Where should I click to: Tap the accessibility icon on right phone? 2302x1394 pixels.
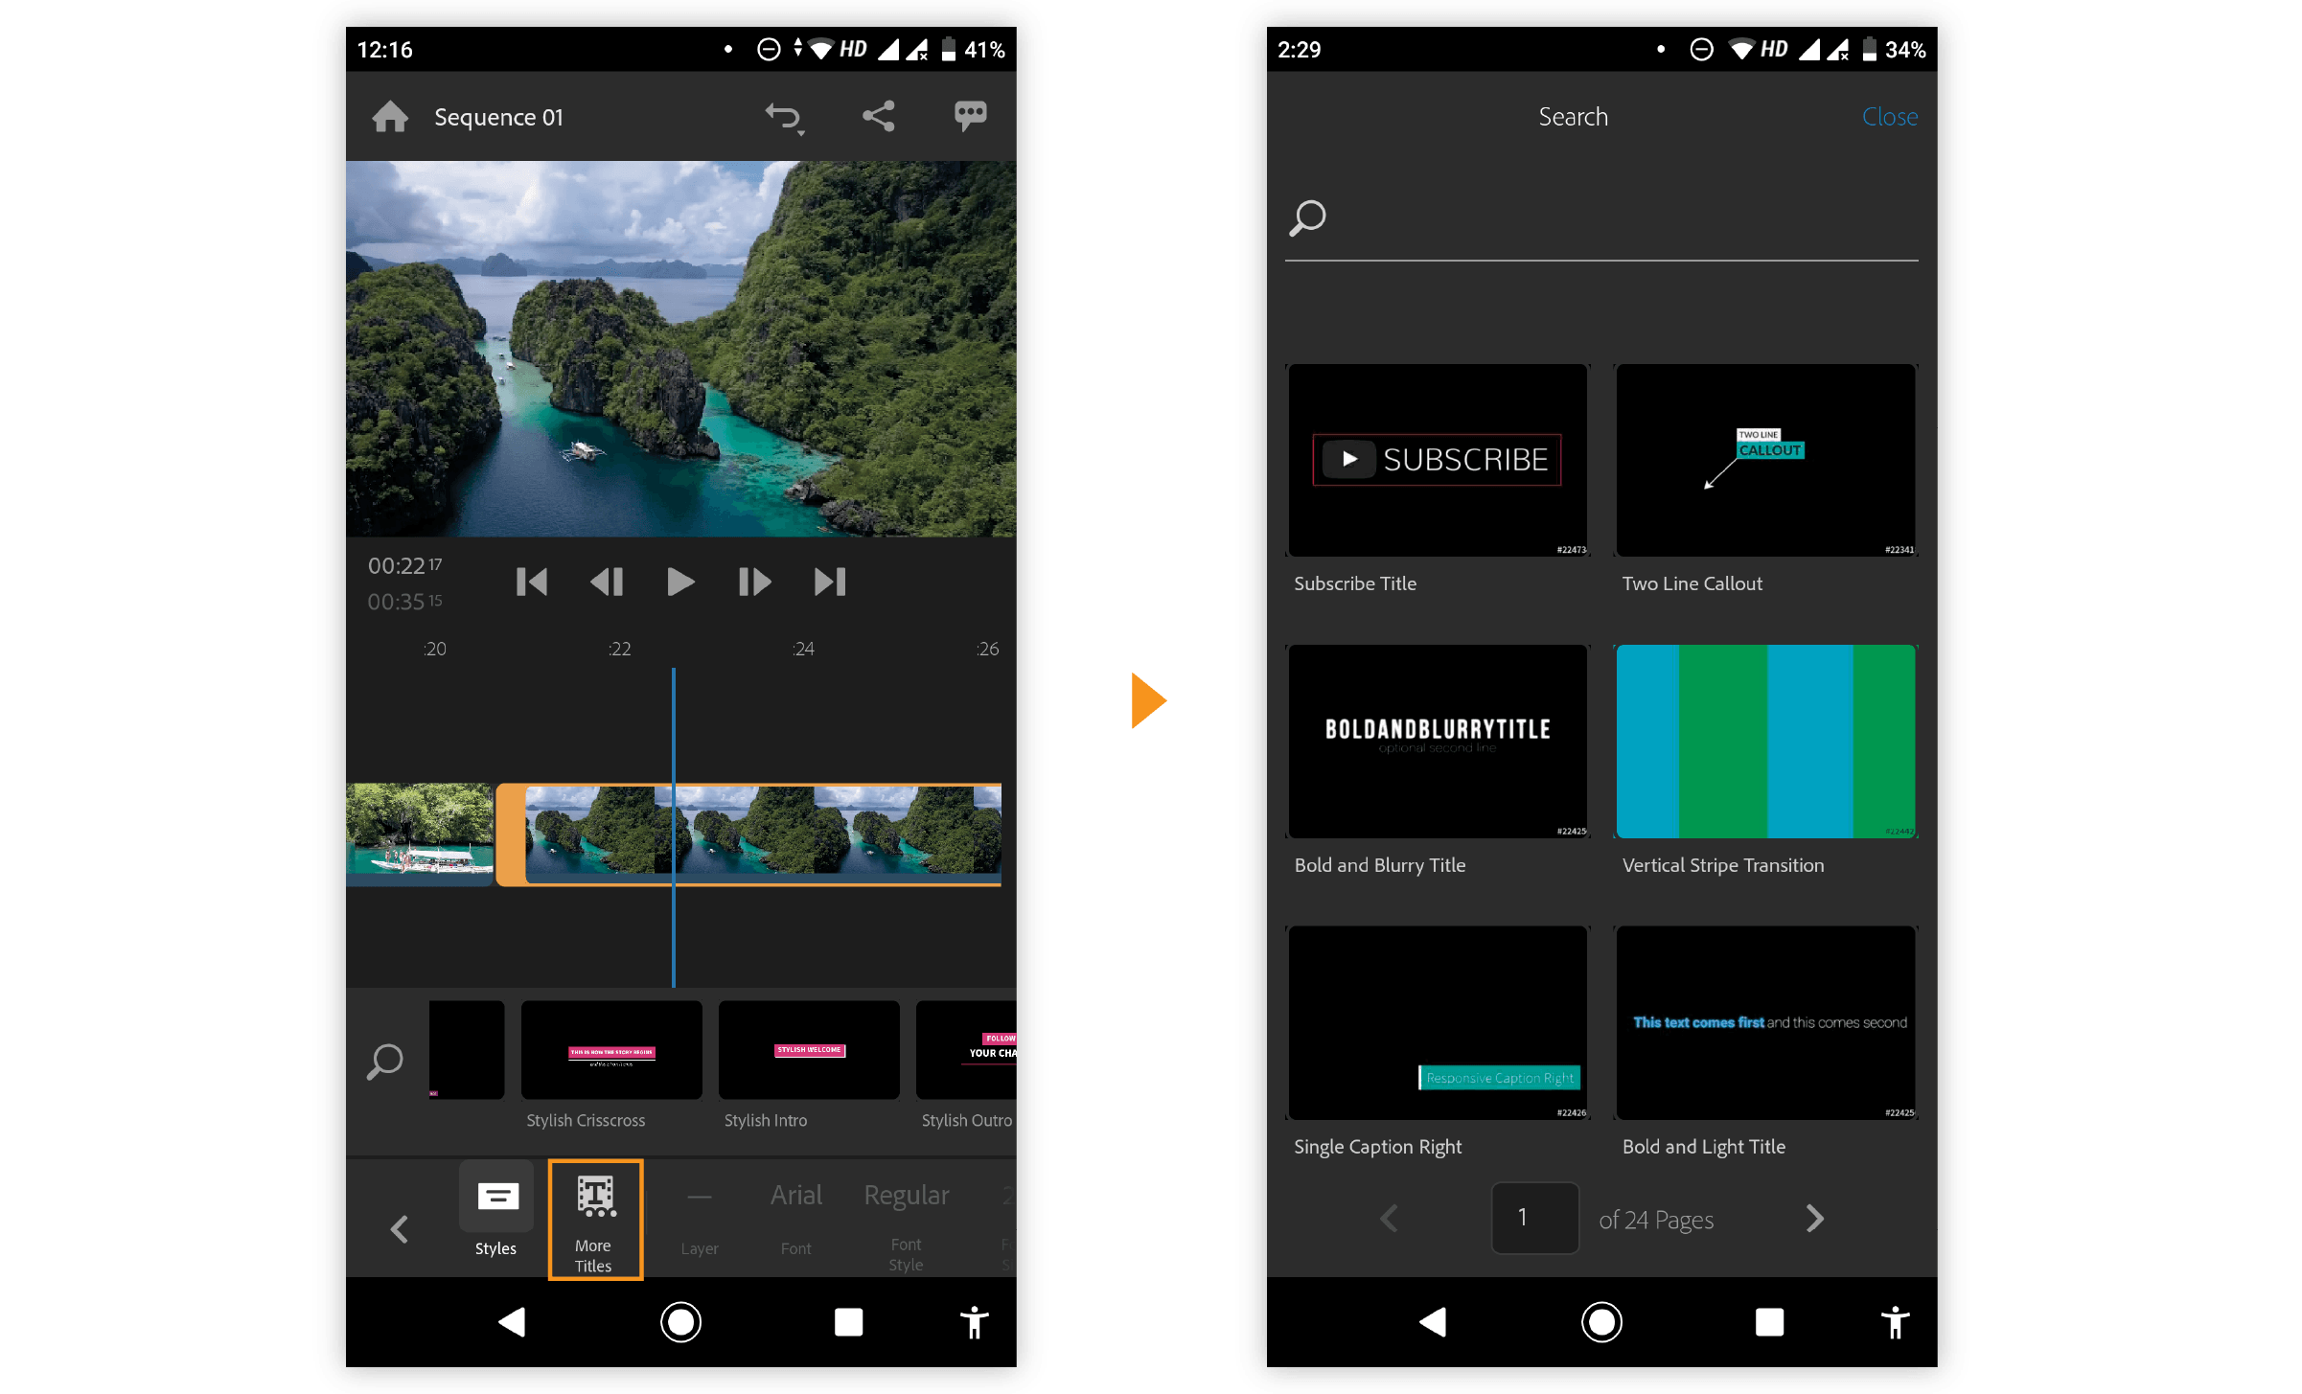pyautogui.click(x=1895, y=1322)
